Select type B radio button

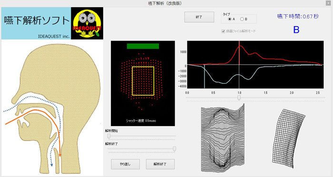tap(242, 19)
